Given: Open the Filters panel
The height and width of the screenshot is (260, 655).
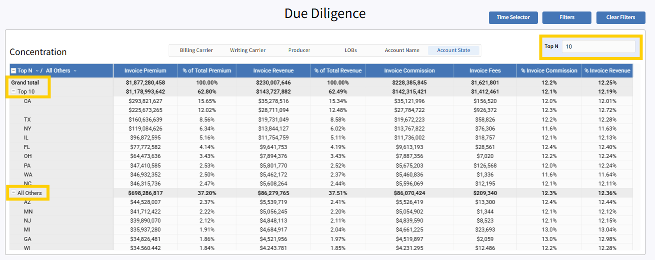Looking at the screenshot, I should coord(566,17).
